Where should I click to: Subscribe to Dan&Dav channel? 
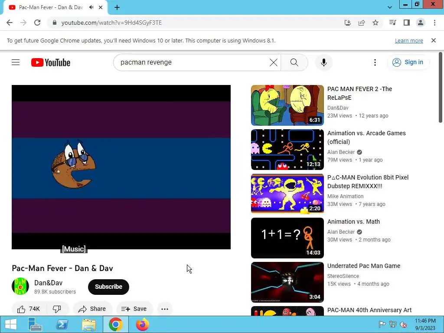(x=108, y=287)
